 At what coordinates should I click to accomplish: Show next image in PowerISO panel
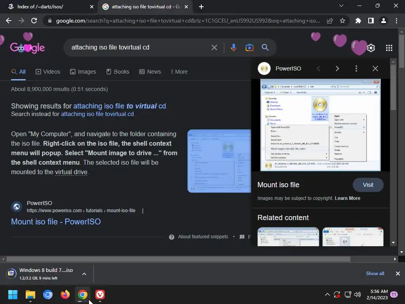(x=337, y=68)
